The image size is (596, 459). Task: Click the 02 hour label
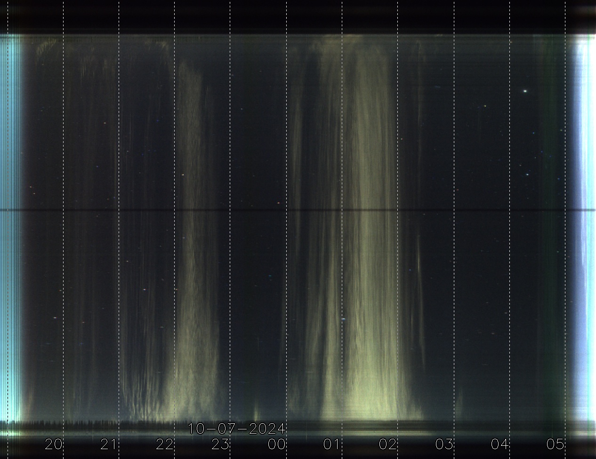388,444
